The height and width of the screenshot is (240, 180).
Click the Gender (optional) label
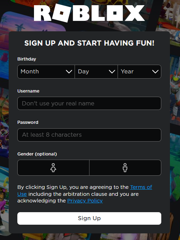[x=37, y=154]
